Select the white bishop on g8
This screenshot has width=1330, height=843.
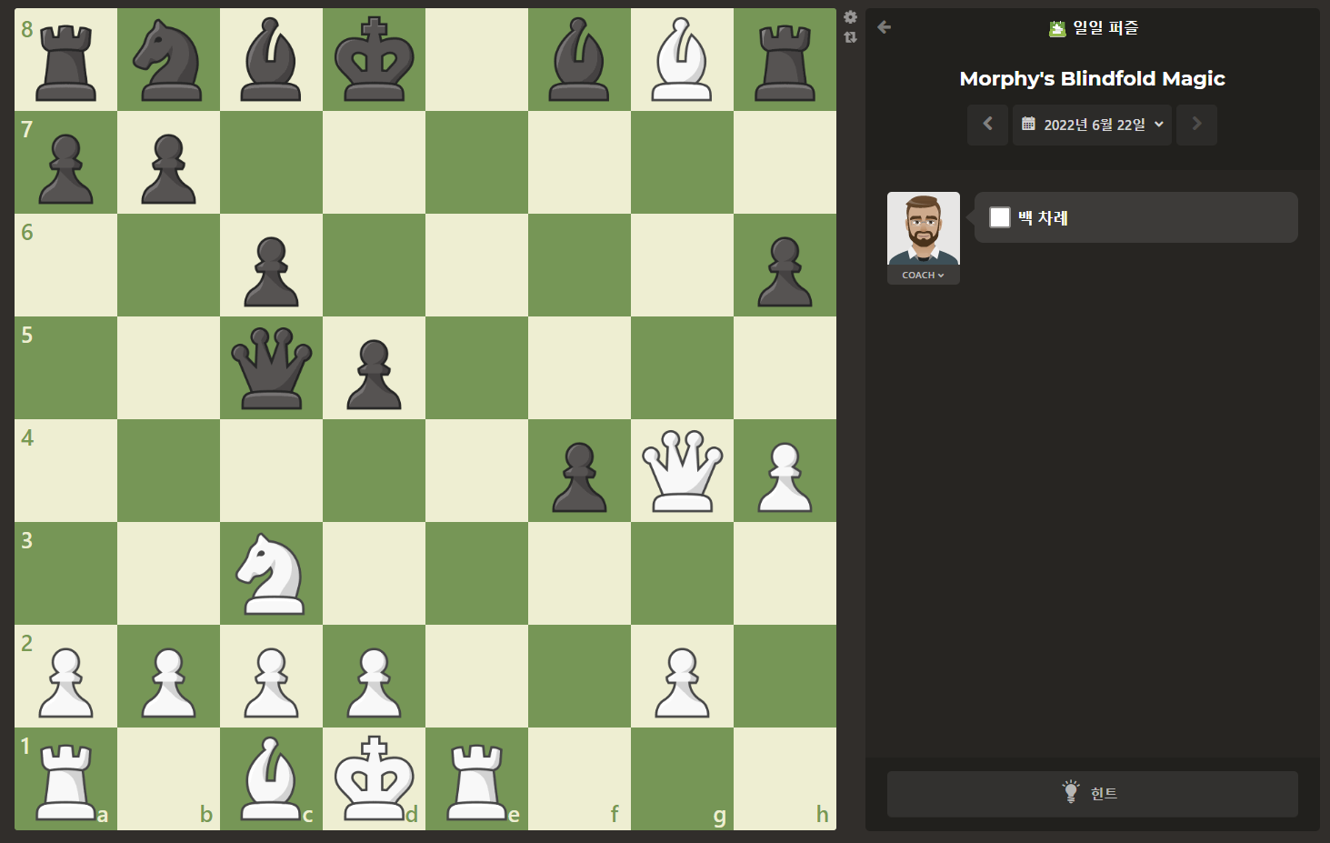[x=682, y=59]
